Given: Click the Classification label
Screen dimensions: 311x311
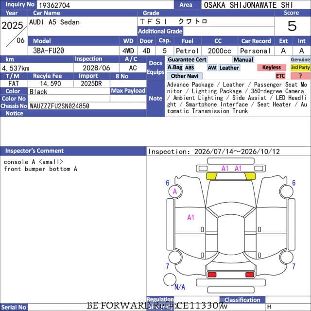Looking at the screenshot, I should [x=242, y=300].
